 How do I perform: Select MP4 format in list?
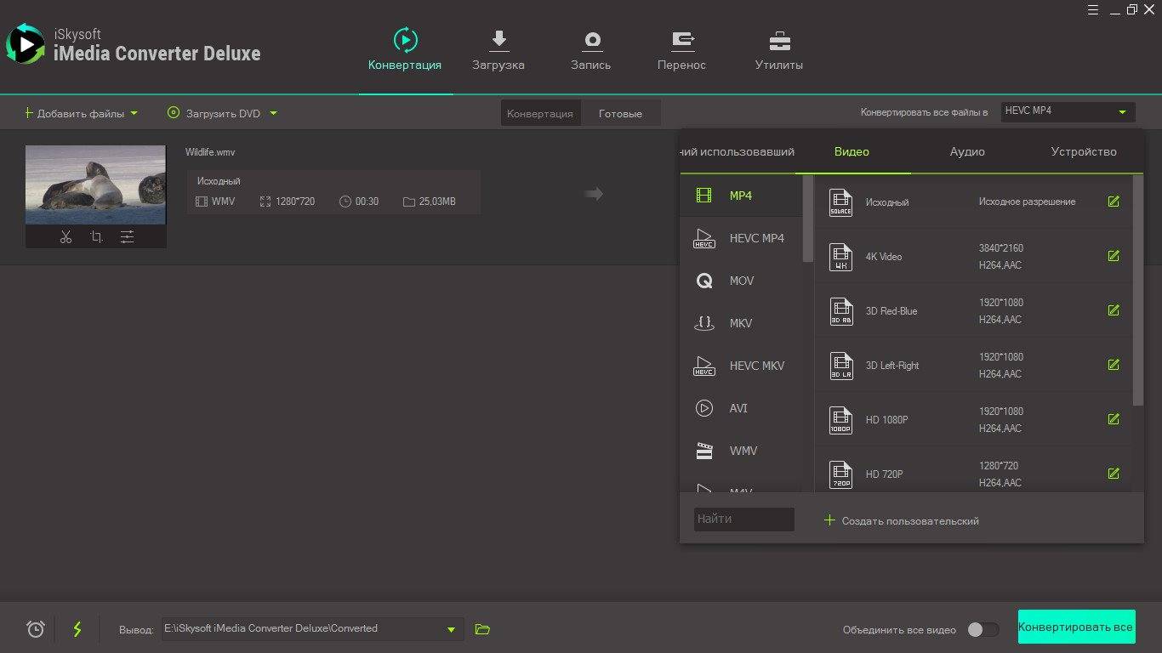(x=741, y=196)
